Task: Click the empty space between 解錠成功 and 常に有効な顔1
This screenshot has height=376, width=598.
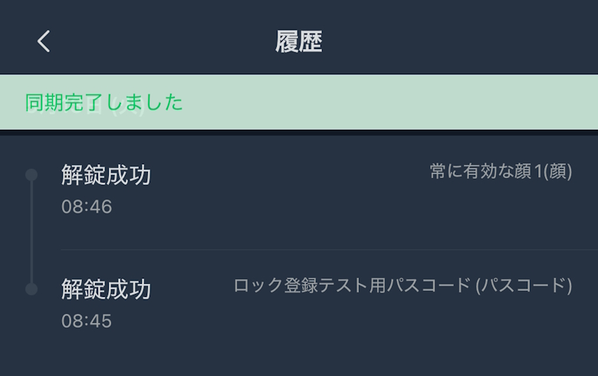Action: pyautogui.click(x=291, y=175)
